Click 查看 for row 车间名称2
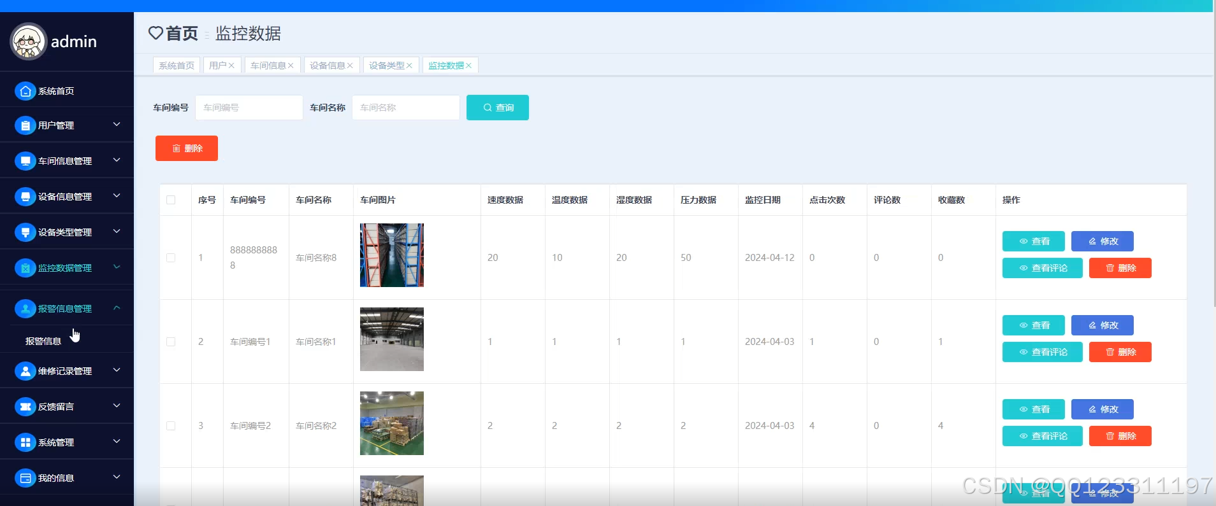Screen dimensions: 1216x506 (x=1034, y=409)
